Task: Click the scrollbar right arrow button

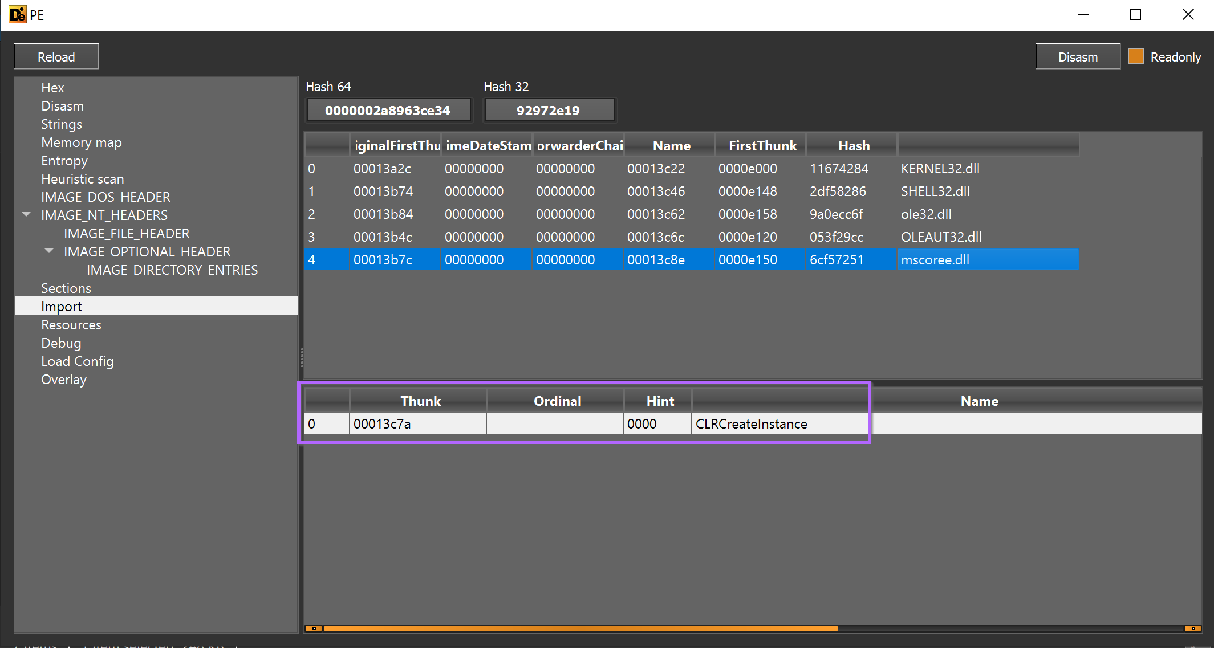Action: [x=1193, y=629]
